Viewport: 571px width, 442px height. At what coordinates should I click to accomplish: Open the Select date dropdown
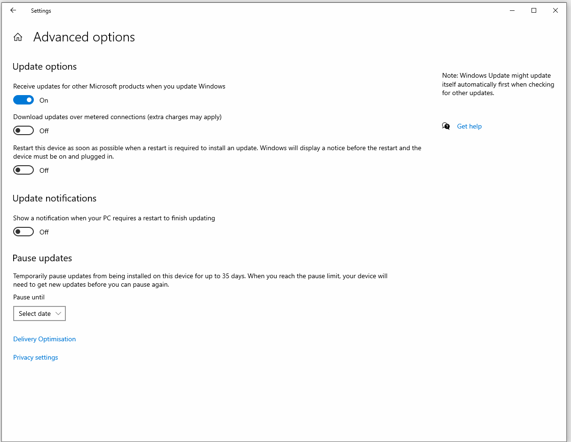[x=40, y=313]
